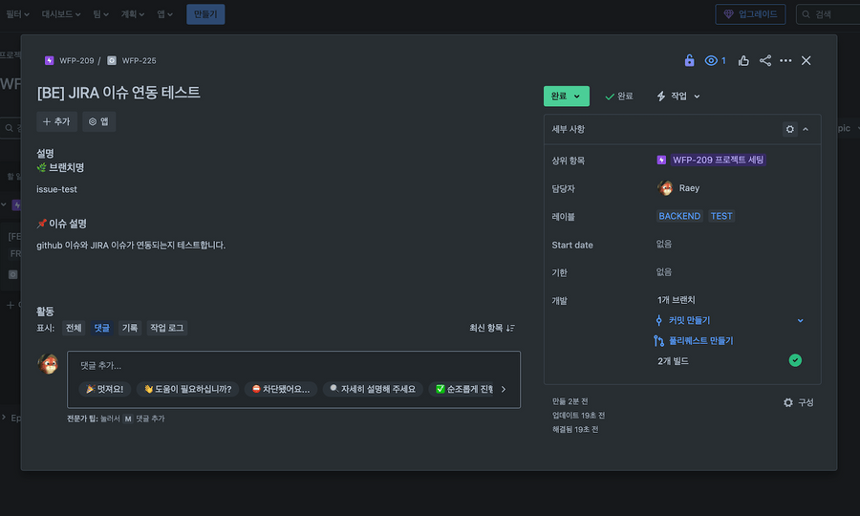Open the 완료 status dropdown
860x516 pixels.
(x=566, y=96)
